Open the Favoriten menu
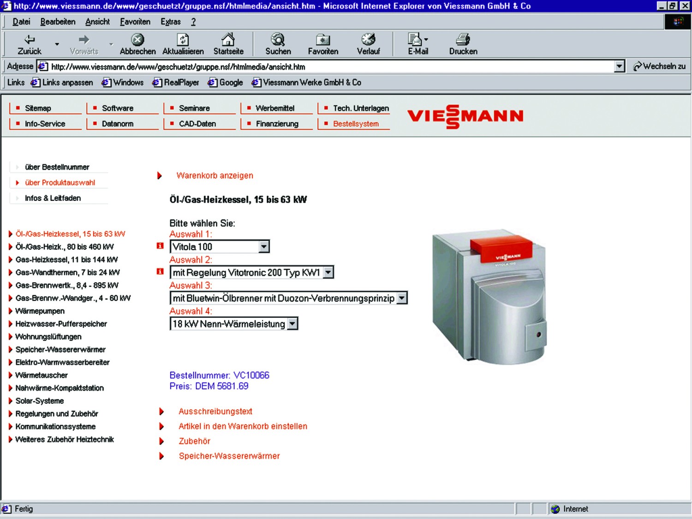The width and height of the screenshot is (692, 519). coord(135,22)
